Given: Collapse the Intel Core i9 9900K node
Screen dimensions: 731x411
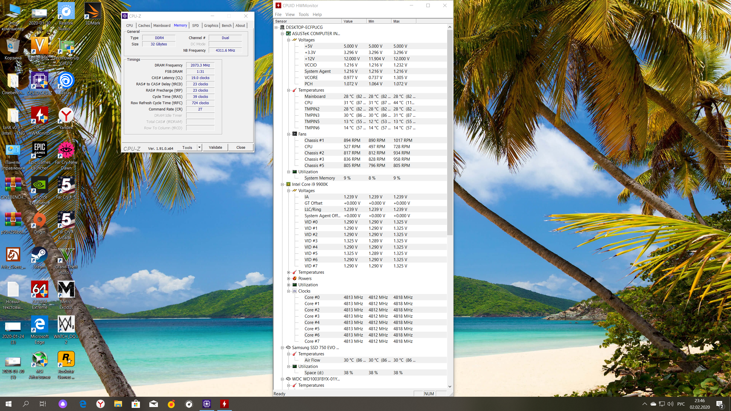Looking at the screenshot, I should 282,184.
